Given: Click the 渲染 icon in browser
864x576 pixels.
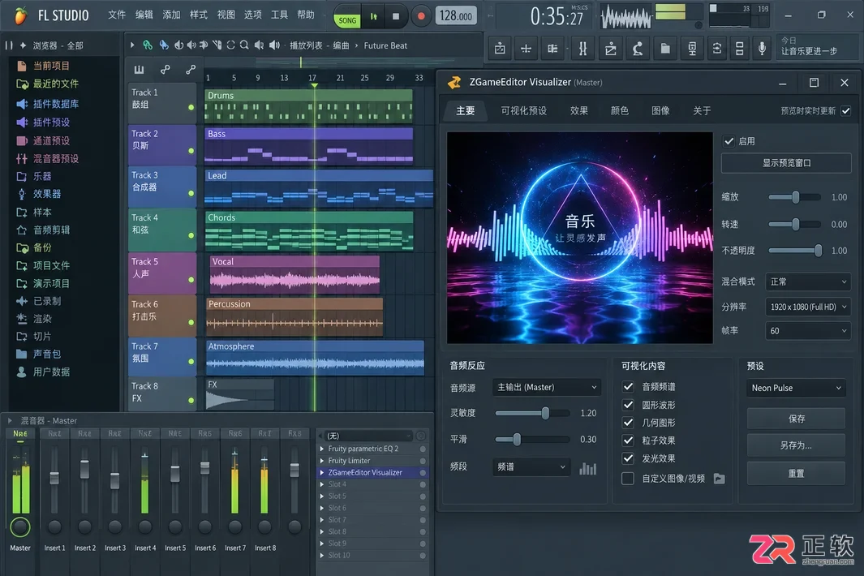Looking at the screenshot, I should coord(21,319).
